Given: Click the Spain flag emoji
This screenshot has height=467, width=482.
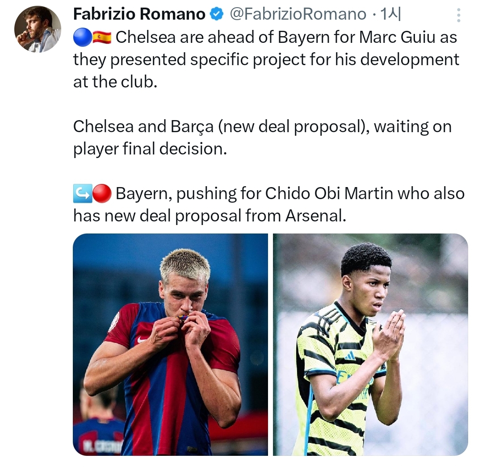Looking at the screenshot, I should click(x=101, y=38).
